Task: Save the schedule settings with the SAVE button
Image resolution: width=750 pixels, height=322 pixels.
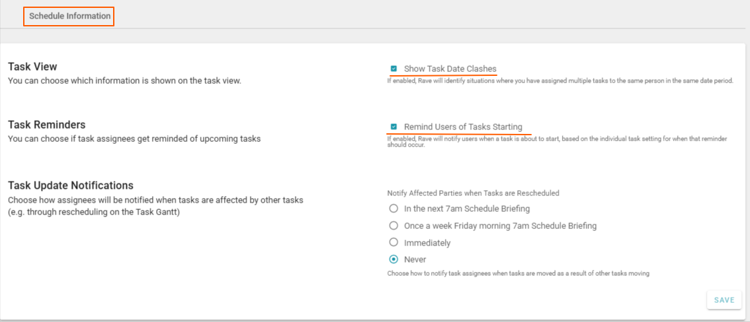Action: pyautogui.click(x=724, y=300)
